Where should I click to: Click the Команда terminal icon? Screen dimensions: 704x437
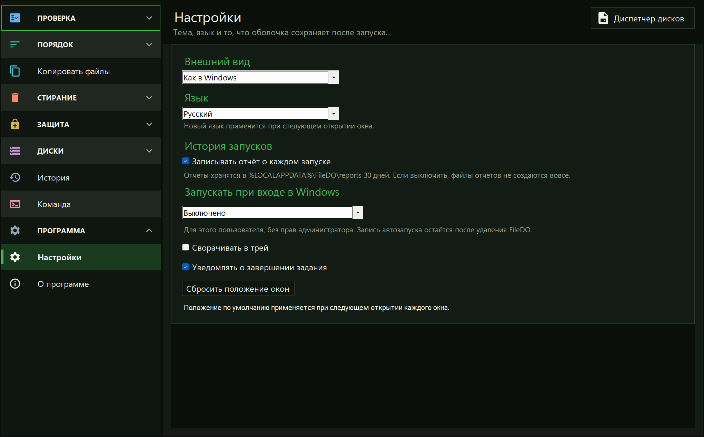point(15,204)
